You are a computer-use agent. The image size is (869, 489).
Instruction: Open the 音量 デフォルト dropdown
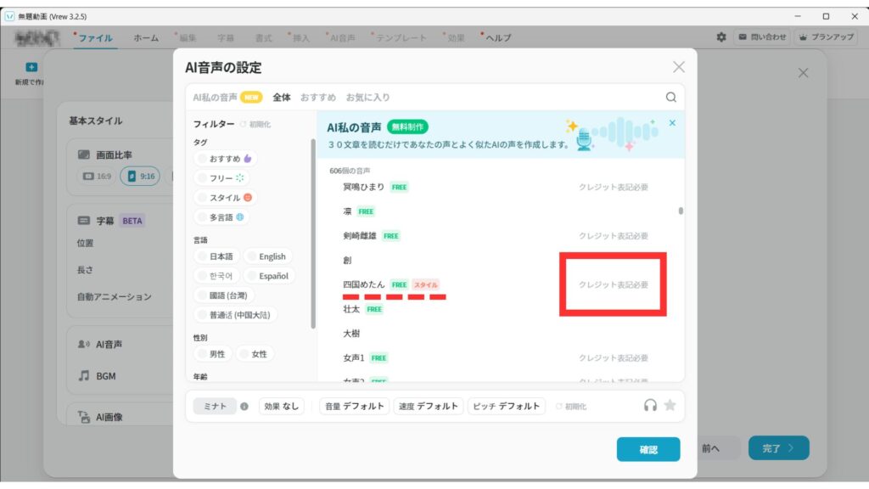(x=355, y=407)
